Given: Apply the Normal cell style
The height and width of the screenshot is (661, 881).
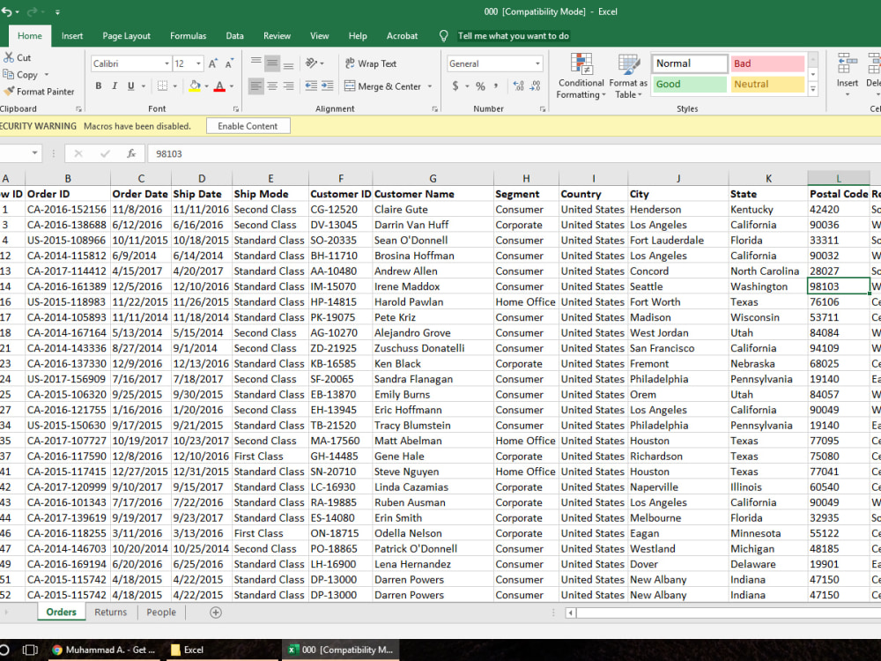Looking at the screenshot, I should [x=690, y=63].
